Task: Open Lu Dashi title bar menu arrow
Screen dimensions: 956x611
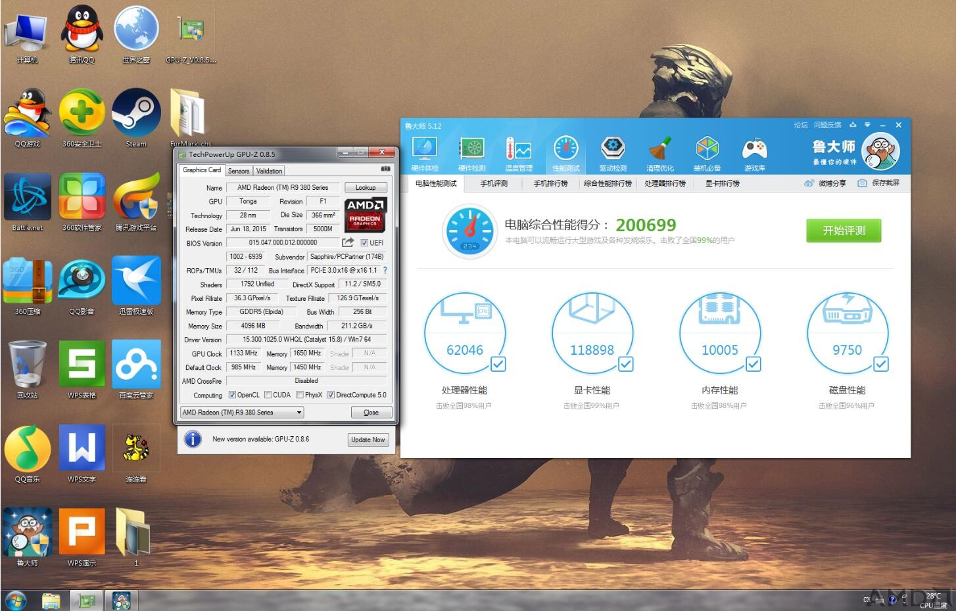Action: [867, 125]
